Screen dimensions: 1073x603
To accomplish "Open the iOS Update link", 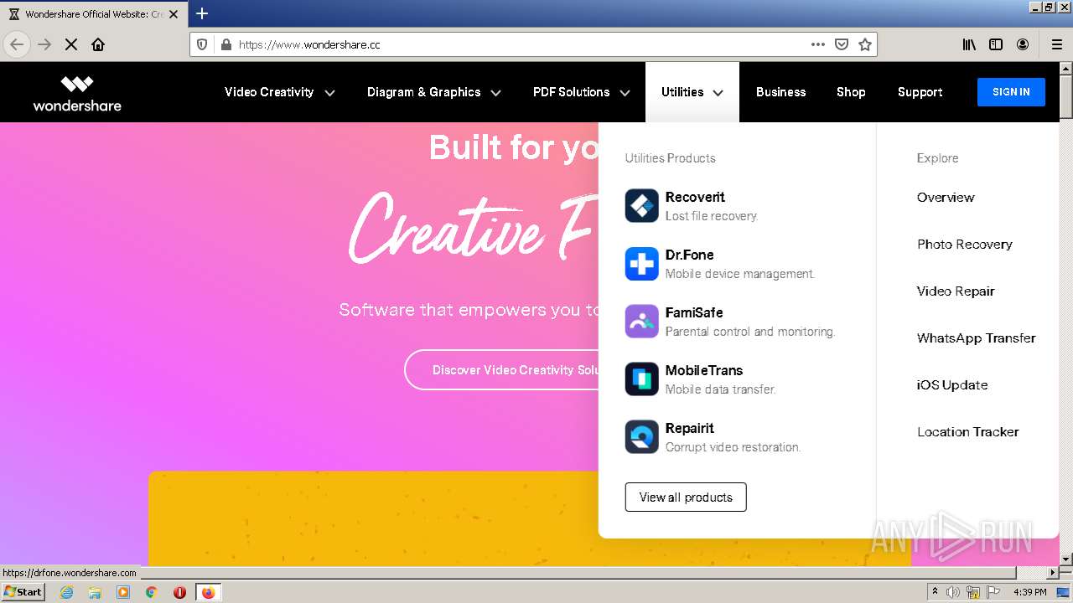I will [x=952, y=385].
